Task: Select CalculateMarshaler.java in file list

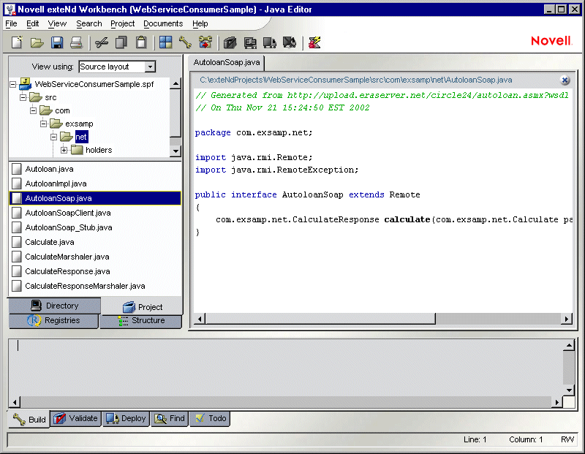Action: (x=67, y=257)
